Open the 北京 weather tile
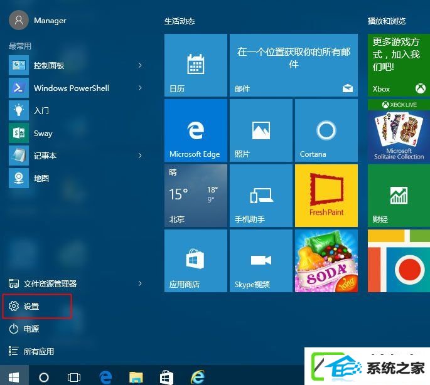 [196, 196]
